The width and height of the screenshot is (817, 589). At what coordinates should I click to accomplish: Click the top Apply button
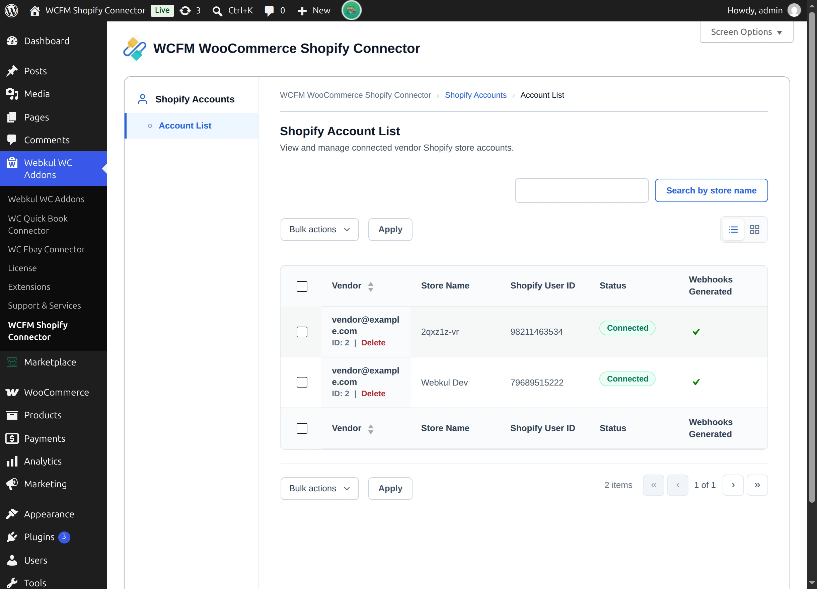coord(390,229)
